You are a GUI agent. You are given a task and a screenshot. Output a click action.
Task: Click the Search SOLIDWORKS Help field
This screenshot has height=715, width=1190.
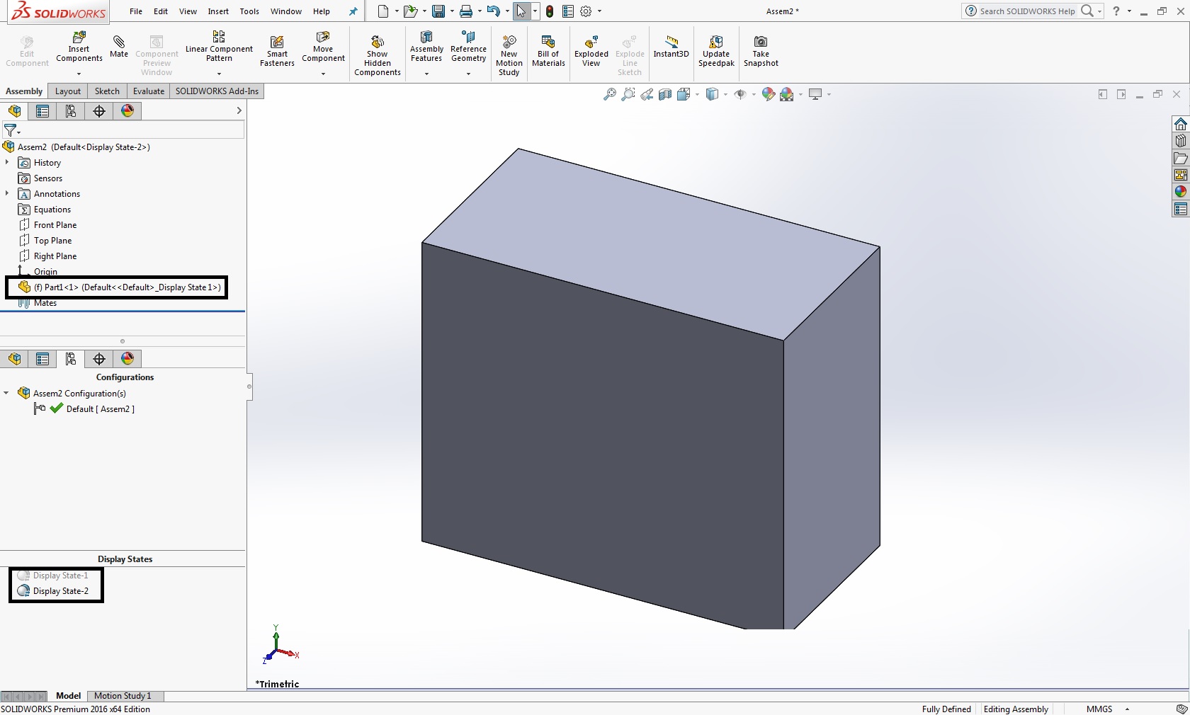pyautogui.click(x=1026, y=11)
